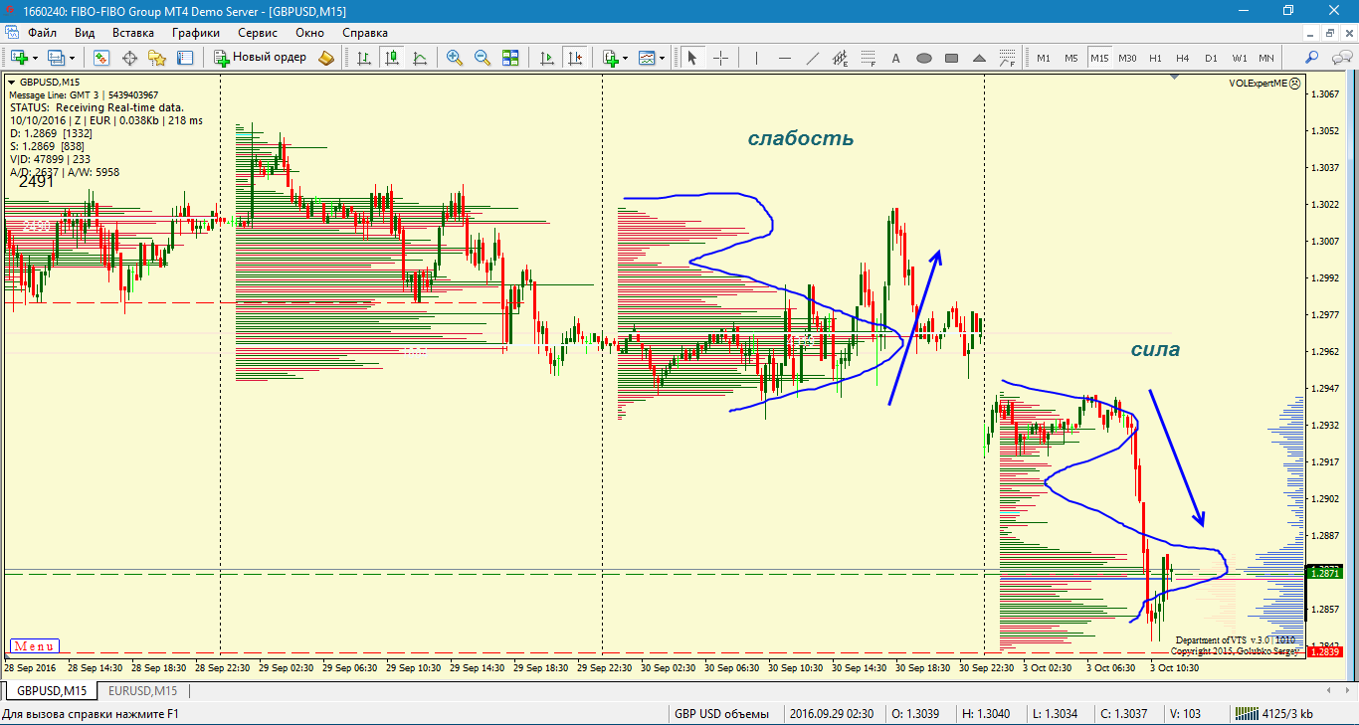Image resolution: width=1359 pixels, height=725 pixels.
Task: Expand the GBPUSD,M15 chart title arrow
Action: click(x=12, y=82)
